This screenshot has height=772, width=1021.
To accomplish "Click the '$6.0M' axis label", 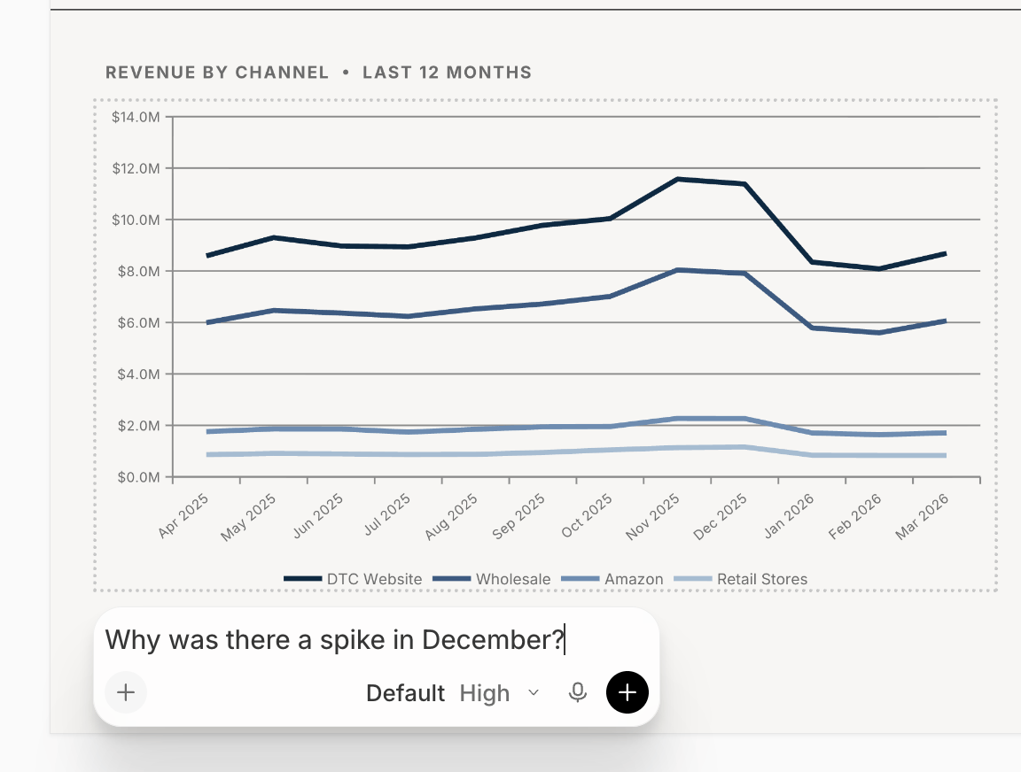I will click(x=138, y=322).
